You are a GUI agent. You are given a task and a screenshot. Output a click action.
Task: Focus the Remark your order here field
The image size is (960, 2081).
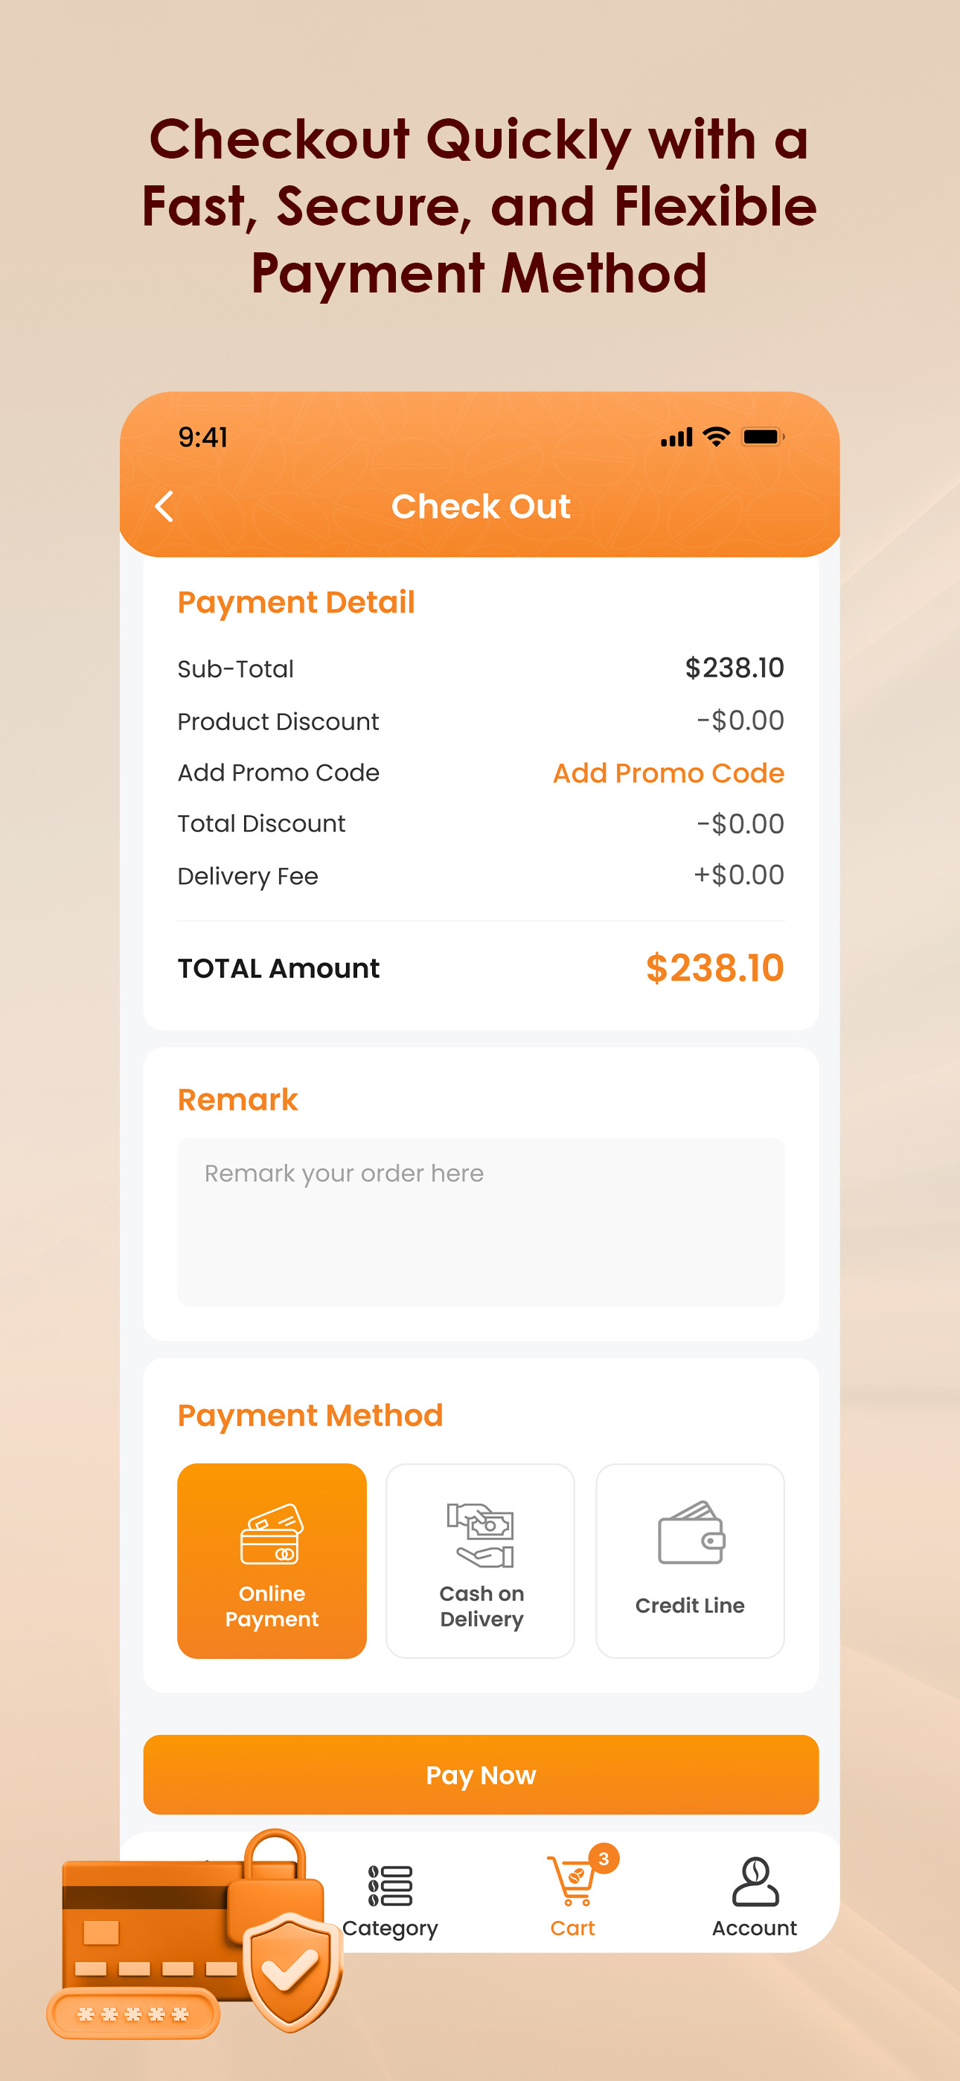[481, 1221]
